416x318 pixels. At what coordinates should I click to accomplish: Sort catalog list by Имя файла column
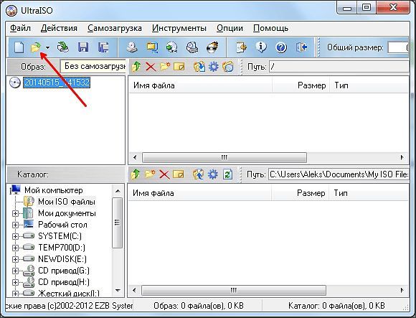199,193
